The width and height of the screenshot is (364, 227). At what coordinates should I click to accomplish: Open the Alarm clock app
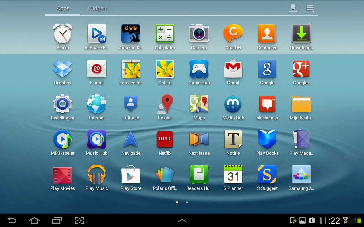(63, 34)
